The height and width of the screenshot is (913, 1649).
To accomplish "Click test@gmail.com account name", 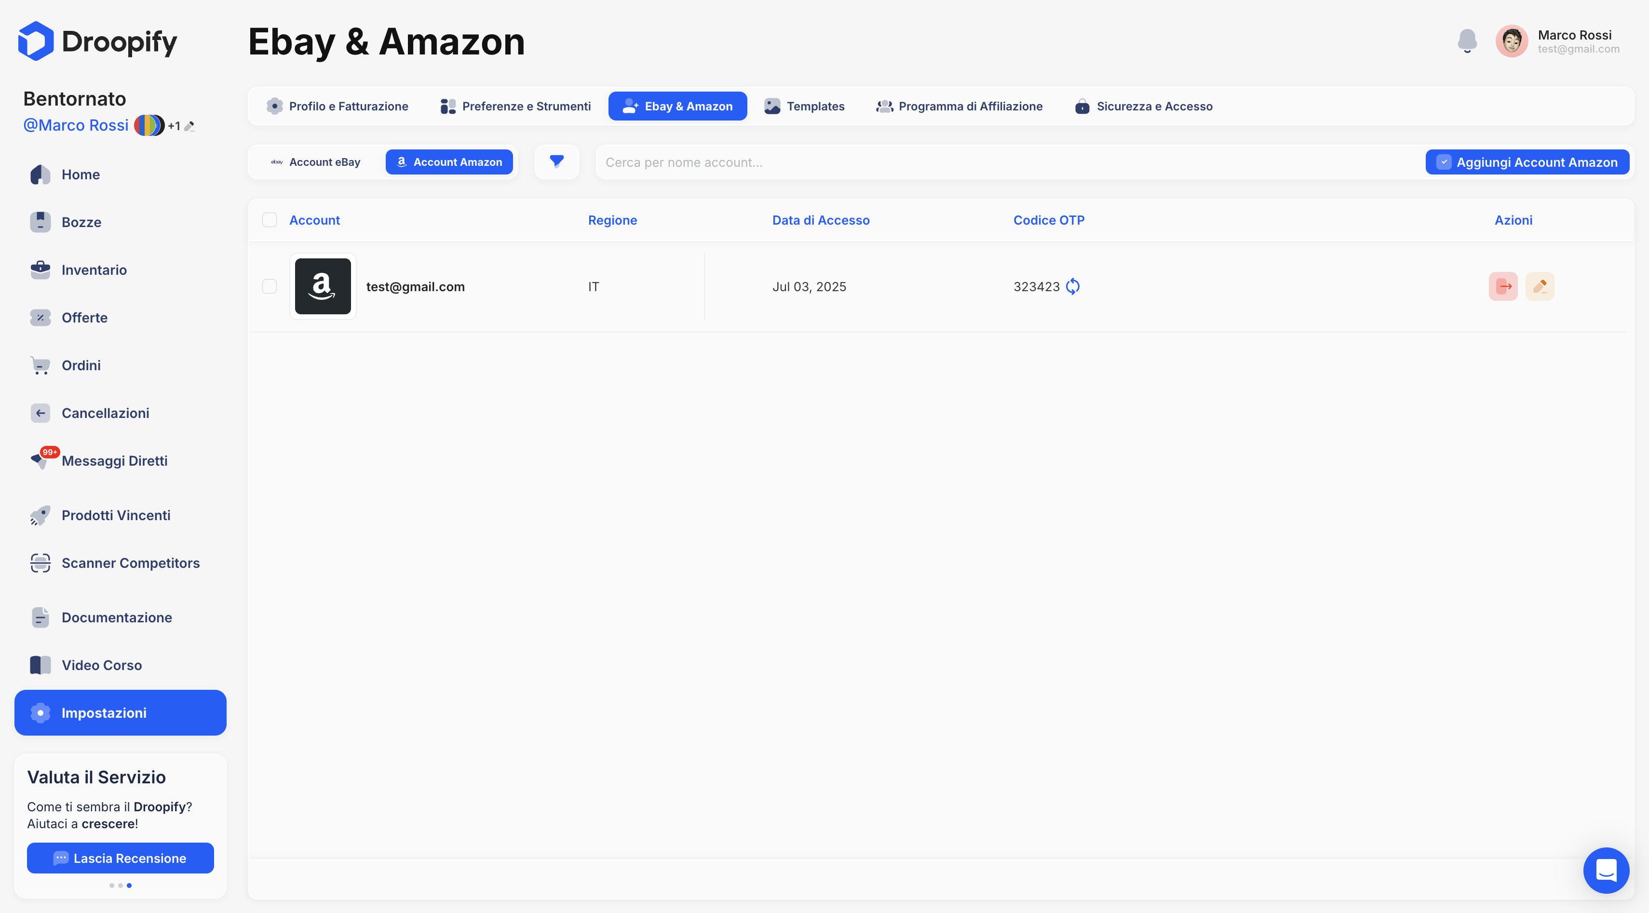I will [x=416, y=287].
